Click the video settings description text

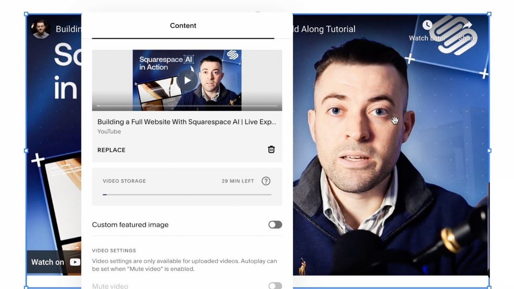[184, 265]
